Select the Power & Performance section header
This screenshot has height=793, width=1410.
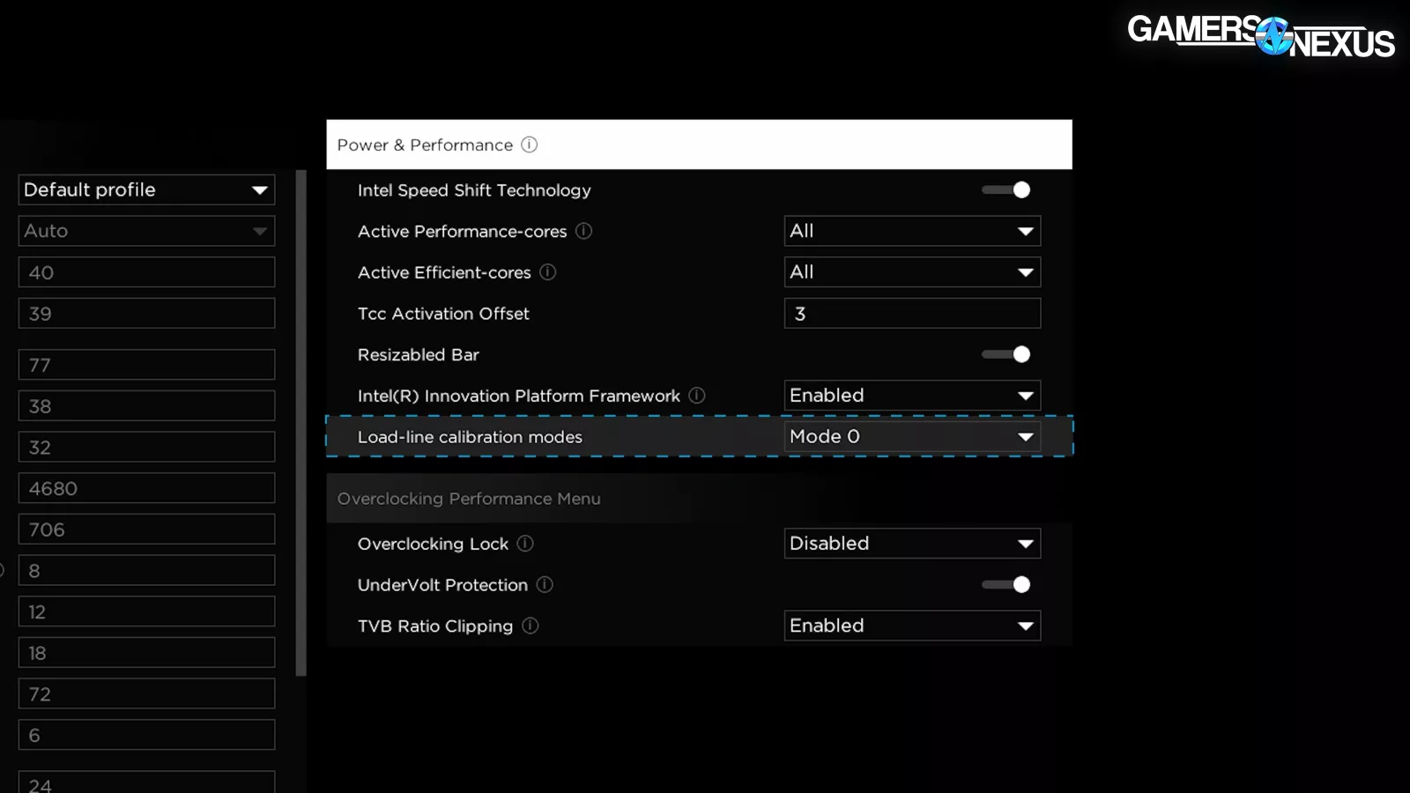(698, 145)
